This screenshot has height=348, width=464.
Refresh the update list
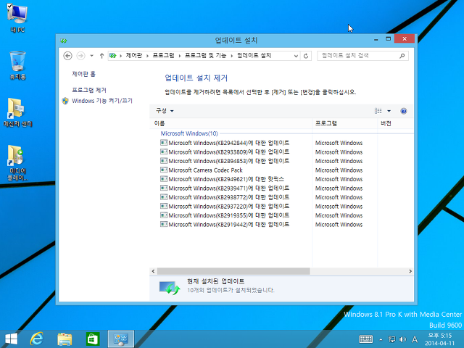(306, 56)
